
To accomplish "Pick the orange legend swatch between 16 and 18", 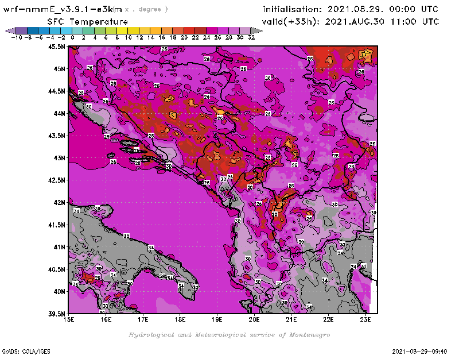I will click(167, 30).
